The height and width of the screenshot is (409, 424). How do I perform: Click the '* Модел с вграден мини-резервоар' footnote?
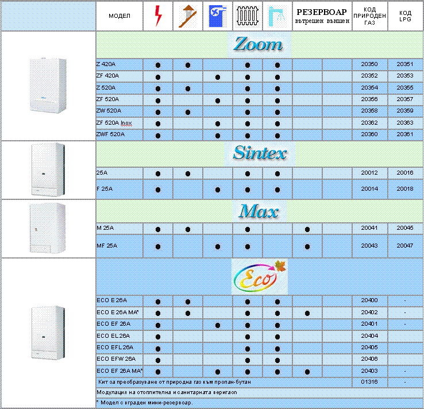pos(144,403)
